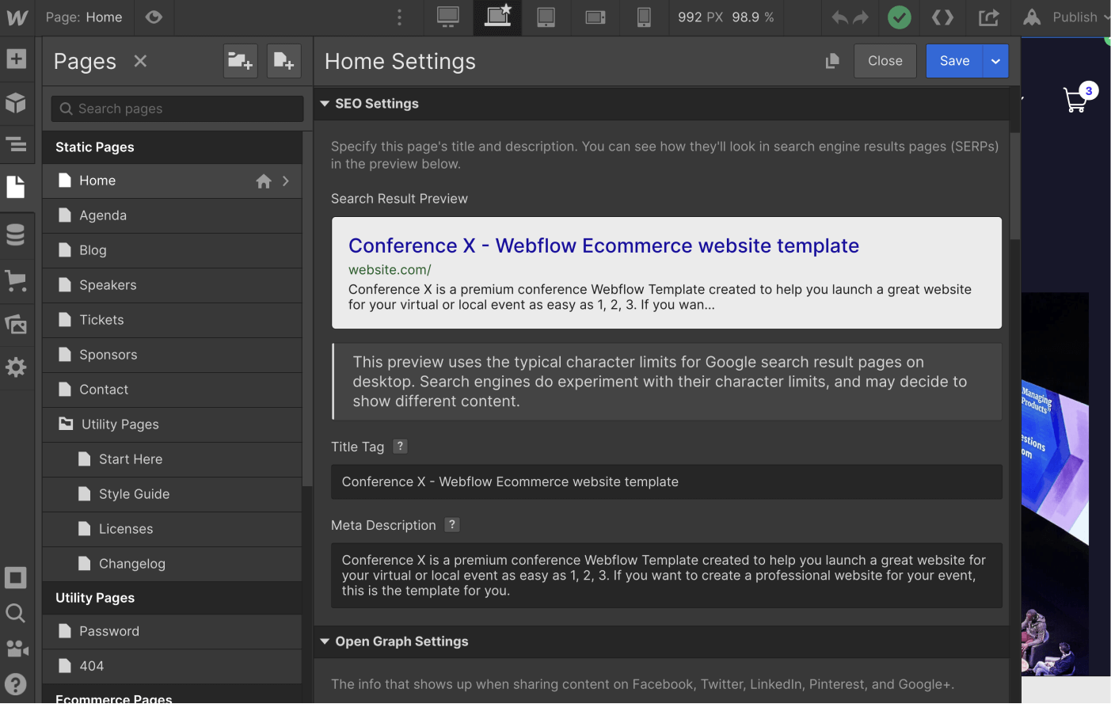The image size is (1111, 704).
Task: Open the Components panel
Action: click(x=17, y=101)
